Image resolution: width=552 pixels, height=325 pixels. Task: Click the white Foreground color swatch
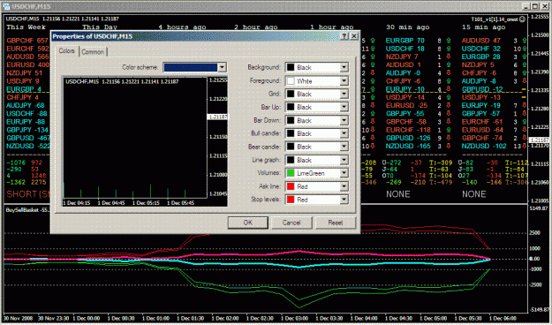click(x=291, y=81)
